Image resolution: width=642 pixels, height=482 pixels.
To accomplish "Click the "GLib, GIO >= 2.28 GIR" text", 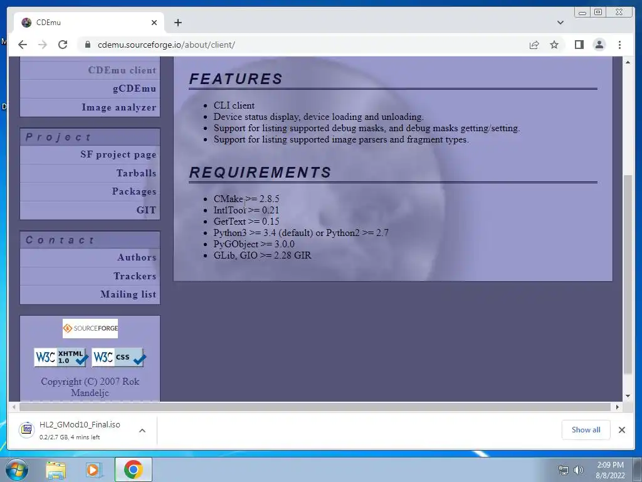I will (263, 255).
